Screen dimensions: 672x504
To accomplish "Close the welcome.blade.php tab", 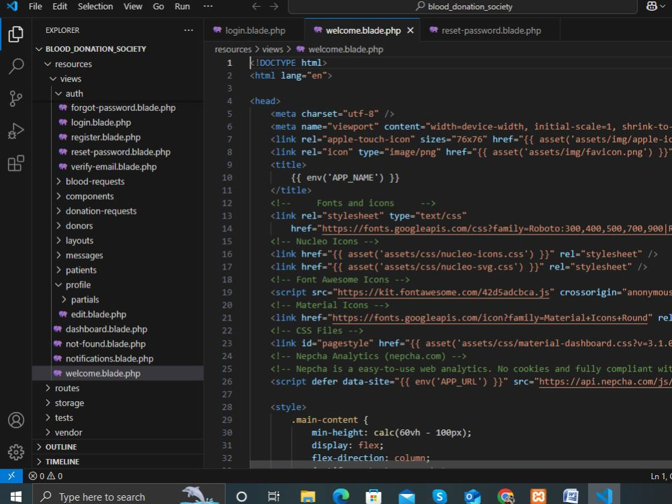I will 410,30.
